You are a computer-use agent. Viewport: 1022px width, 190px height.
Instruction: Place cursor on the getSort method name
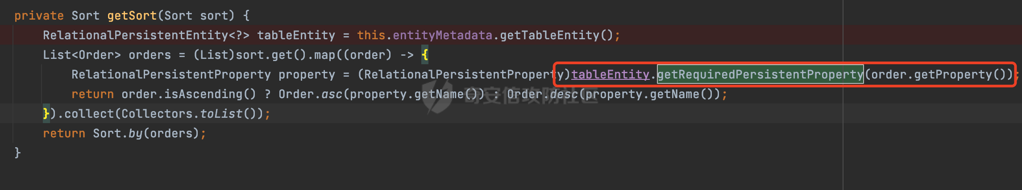tap(132, 16)
